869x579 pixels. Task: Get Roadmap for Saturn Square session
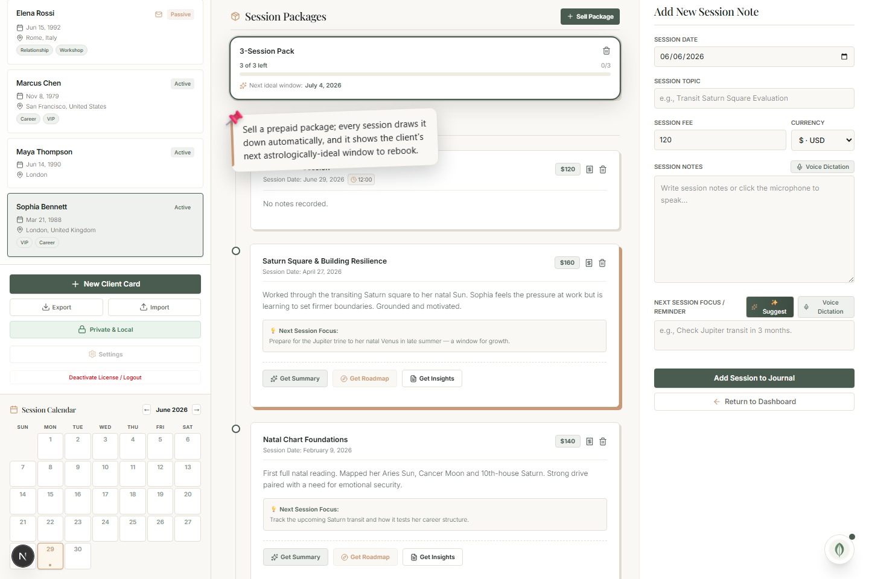[x=364, y=379]
